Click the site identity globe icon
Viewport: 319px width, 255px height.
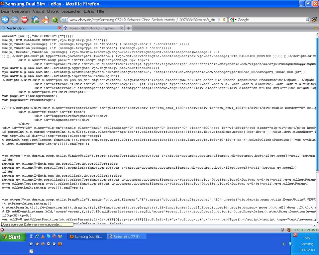click(x=64, y=20)
